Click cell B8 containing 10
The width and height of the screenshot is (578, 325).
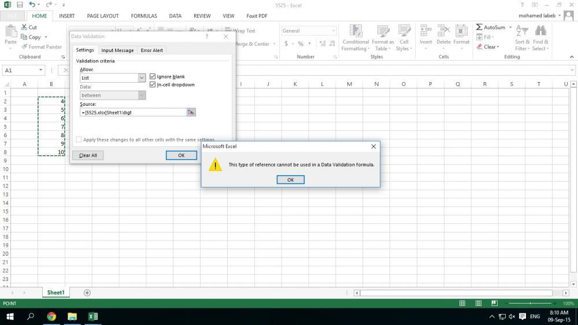[51, 152]
